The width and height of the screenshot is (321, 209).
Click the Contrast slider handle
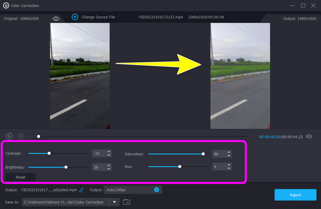[49, 153]
